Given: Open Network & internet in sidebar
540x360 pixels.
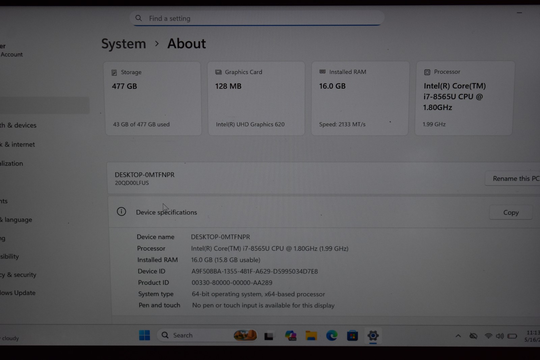Looking at the screenshot, I should pyautogui.click(x=18, y=144).
